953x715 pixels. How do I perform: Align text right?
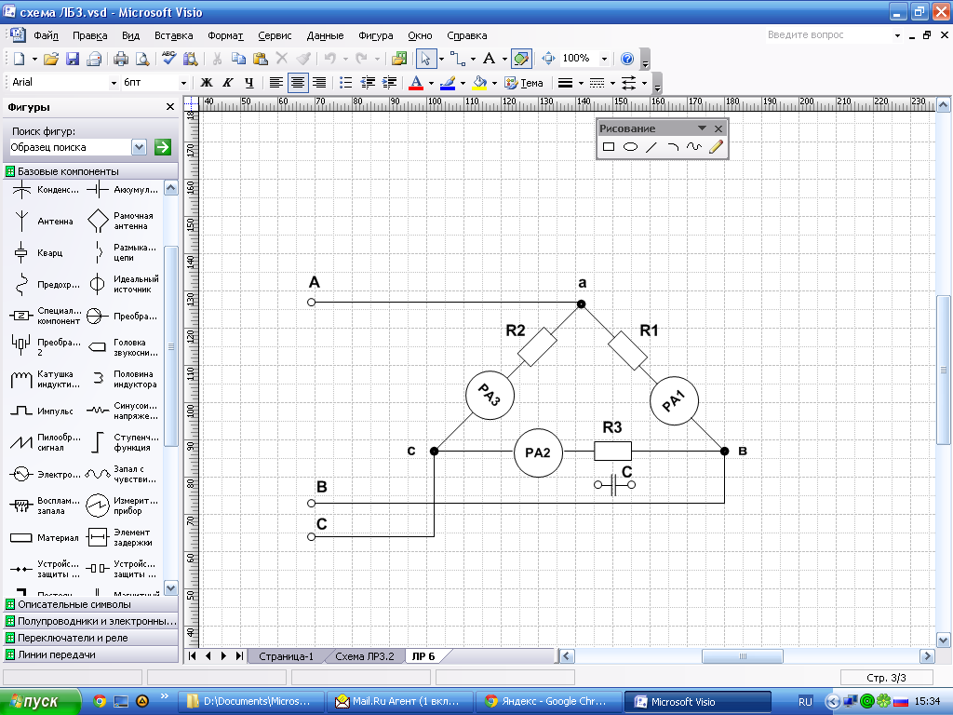[319, 83]
